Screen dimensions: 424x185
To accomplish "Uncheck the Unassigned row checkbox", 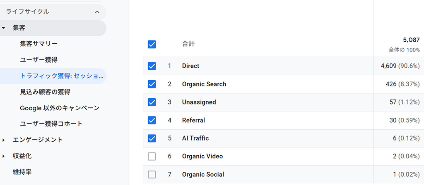I will (x=152, y=102).
